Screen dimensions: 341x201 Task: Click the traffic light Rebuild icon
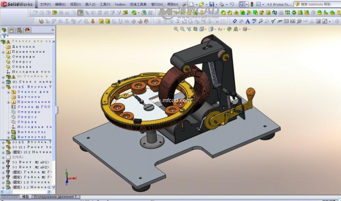tap(252, 4)
